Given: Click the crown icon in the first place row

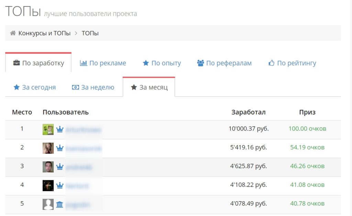Looking at the screenshot, I should coord(60,129).
